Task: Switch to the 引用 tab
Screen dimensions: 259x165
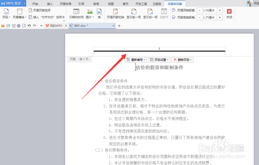Action: pos(81,4)
